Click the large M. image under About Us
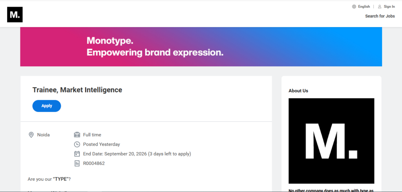 [331, 141]
